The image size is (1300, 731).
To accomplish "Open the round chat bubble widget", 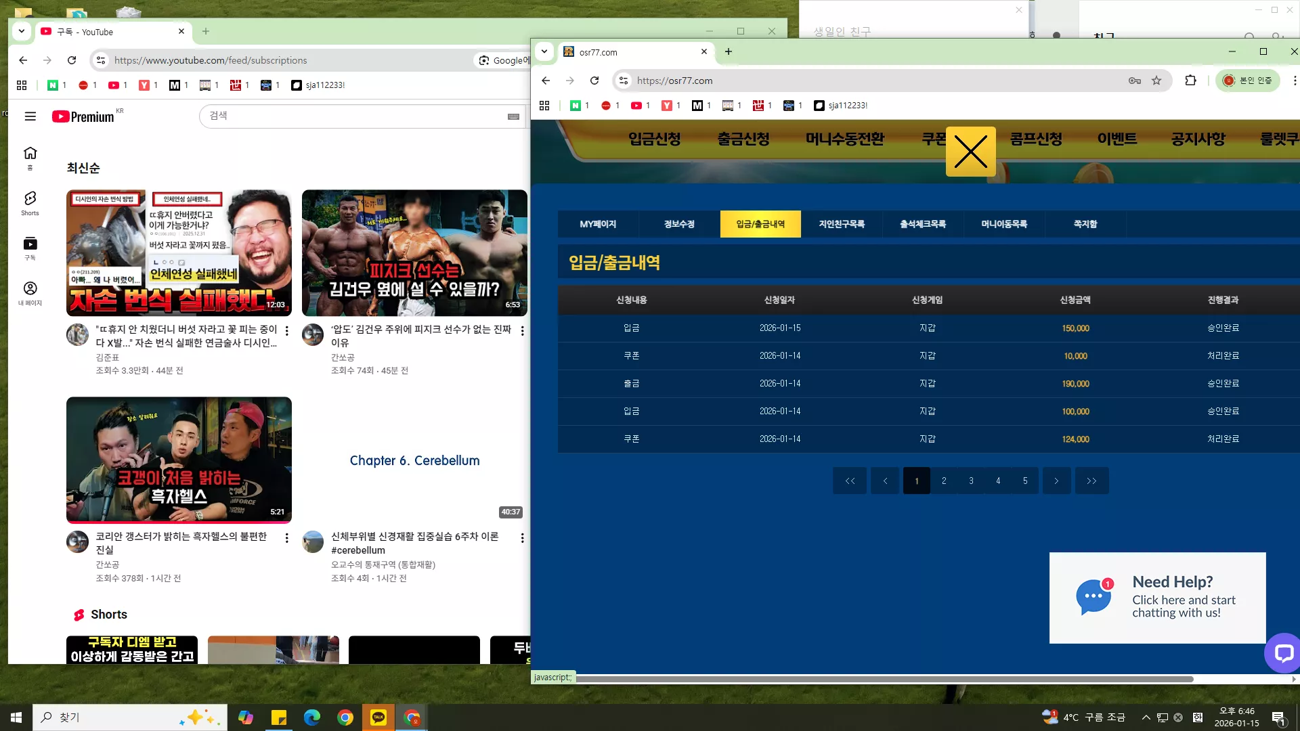I will (x=1282, y=652).
